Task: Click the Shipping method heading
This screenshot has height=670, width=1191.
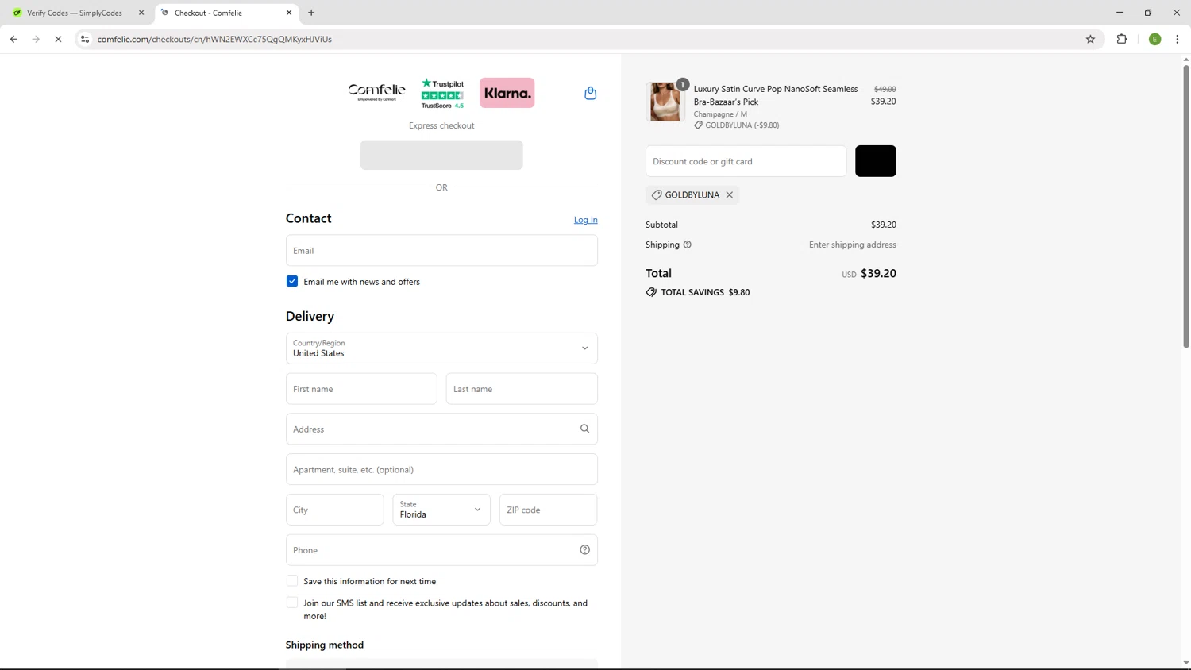Action: click(325, 645)
